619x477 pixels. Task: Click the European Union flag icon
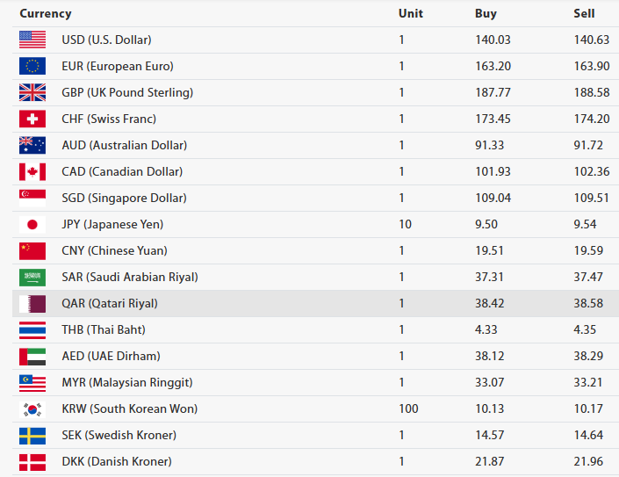[x=32, y=66]
